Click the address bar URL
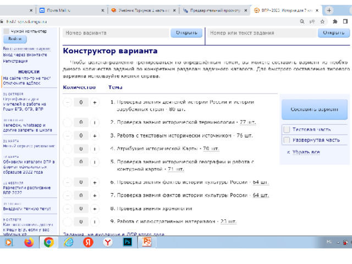Screen dimensions: 352x264 click(26, 21)
